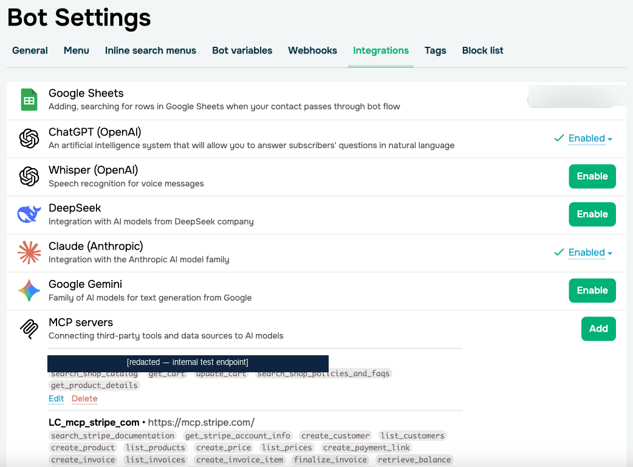
Task: Edit the first MCP server
Action: (x=56, y=399)
